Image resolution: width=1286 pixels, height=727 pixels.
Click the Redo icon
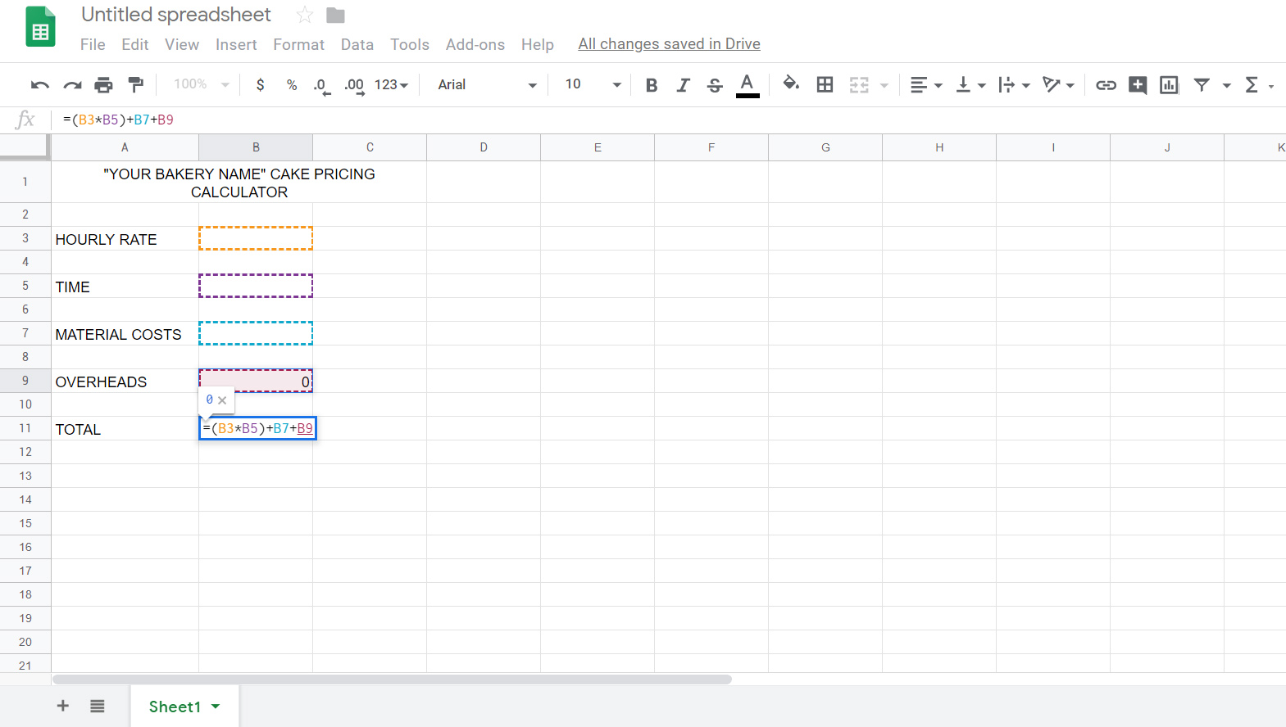tap(72, 84)
